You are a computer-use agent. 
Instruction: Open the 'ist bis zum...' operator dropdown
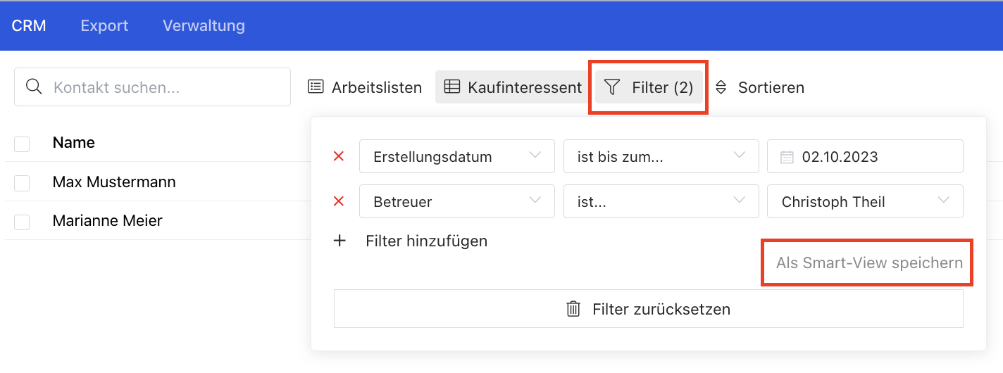point(661,156)
